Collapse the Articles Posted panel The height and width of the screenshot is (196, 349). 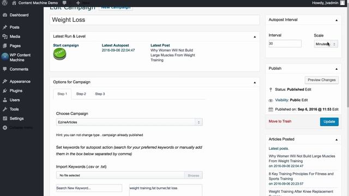(x=336, y=140)
